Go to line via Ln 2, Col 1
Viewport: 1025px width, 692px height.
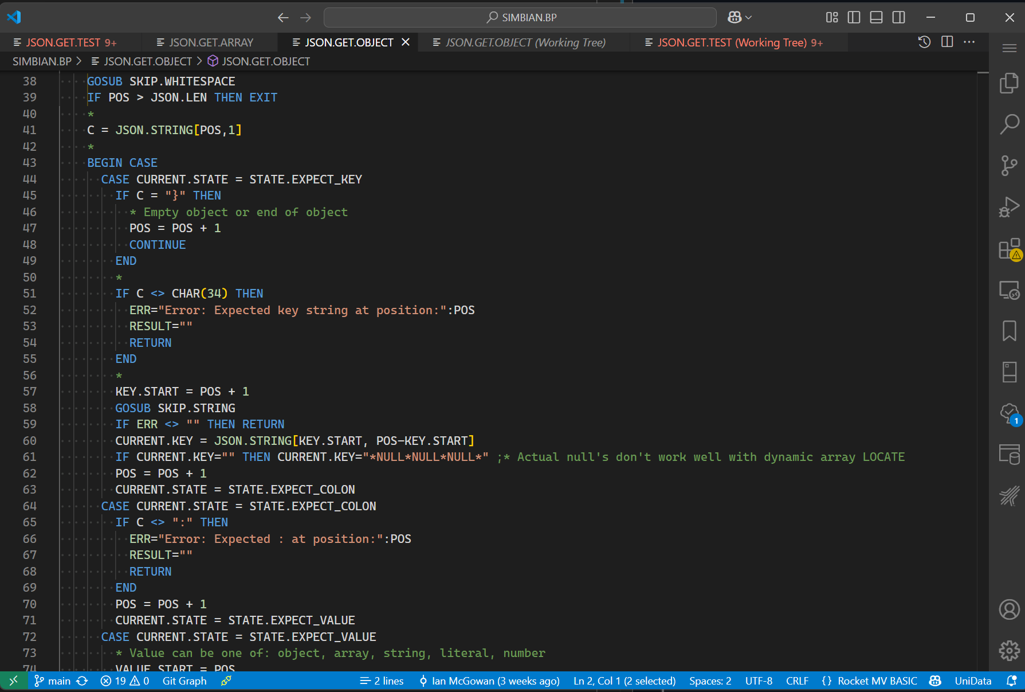(625, 681)
